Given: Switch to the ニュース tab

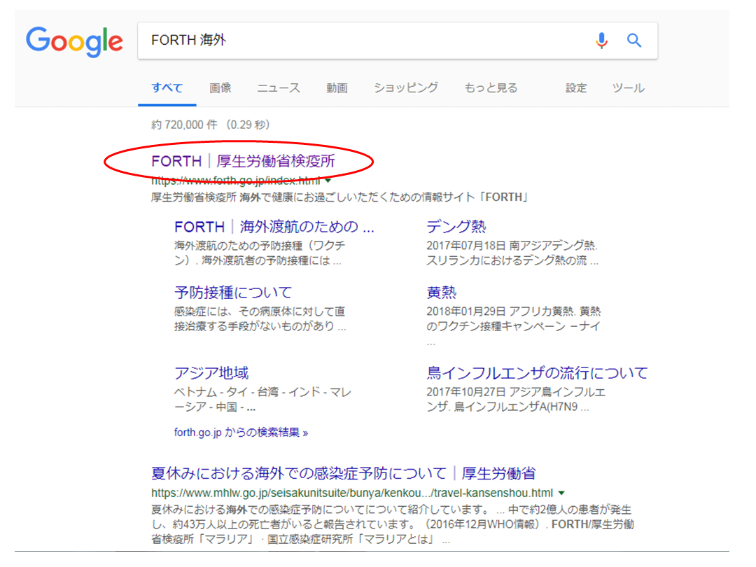Looking at the screenshot, I should (279, 88).
